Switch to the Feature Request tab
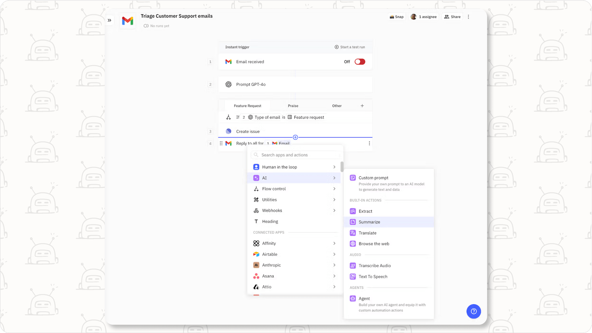The height and width of the screenshot is (333, 592). coord(247,105)
